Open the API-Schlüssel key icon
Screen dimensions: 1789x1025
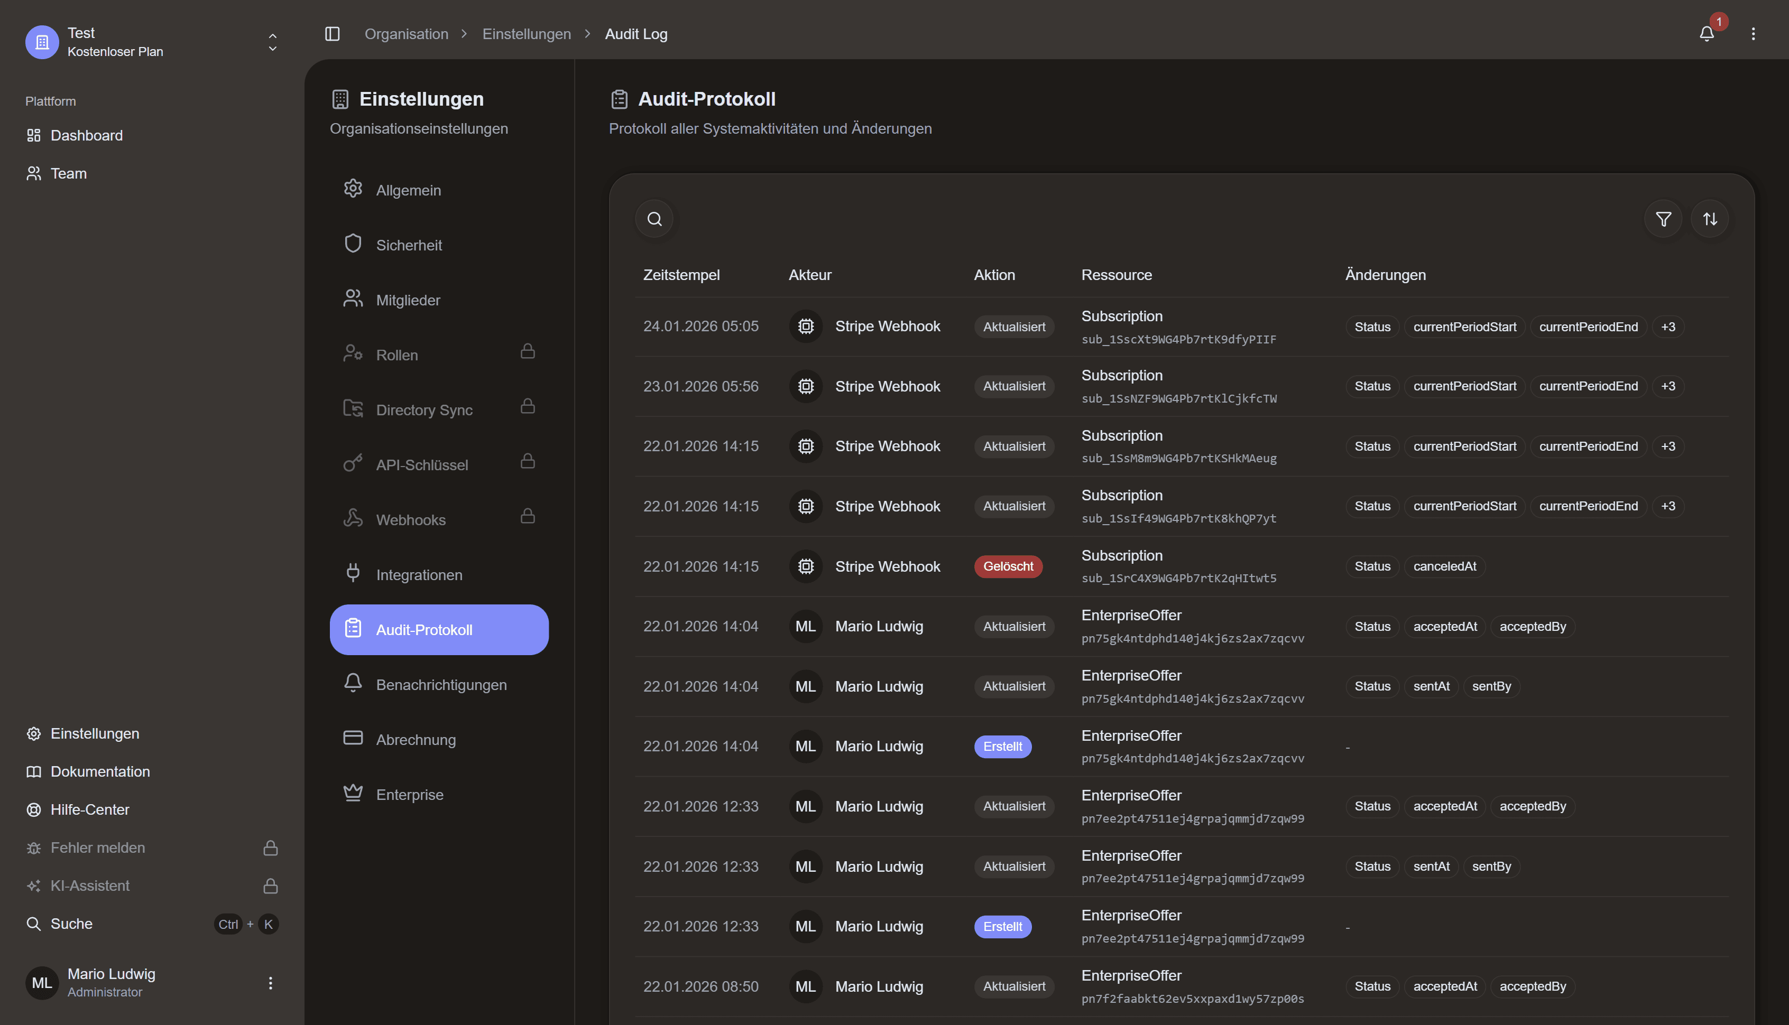(x=353, y=464)
